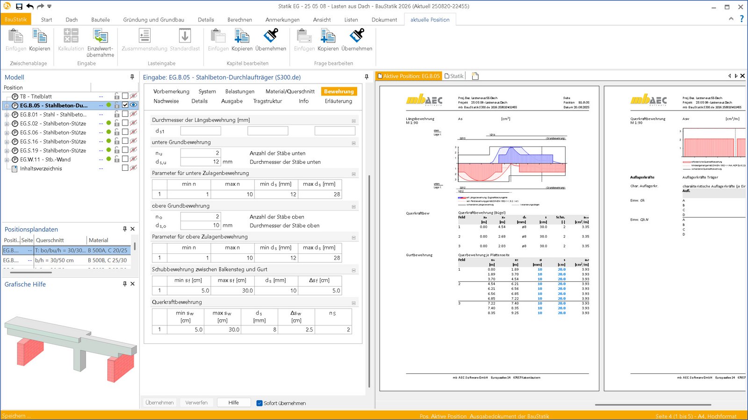Click the ds,u diameter input field
This screenshot has width=748, height=420.
coord(201,162)
